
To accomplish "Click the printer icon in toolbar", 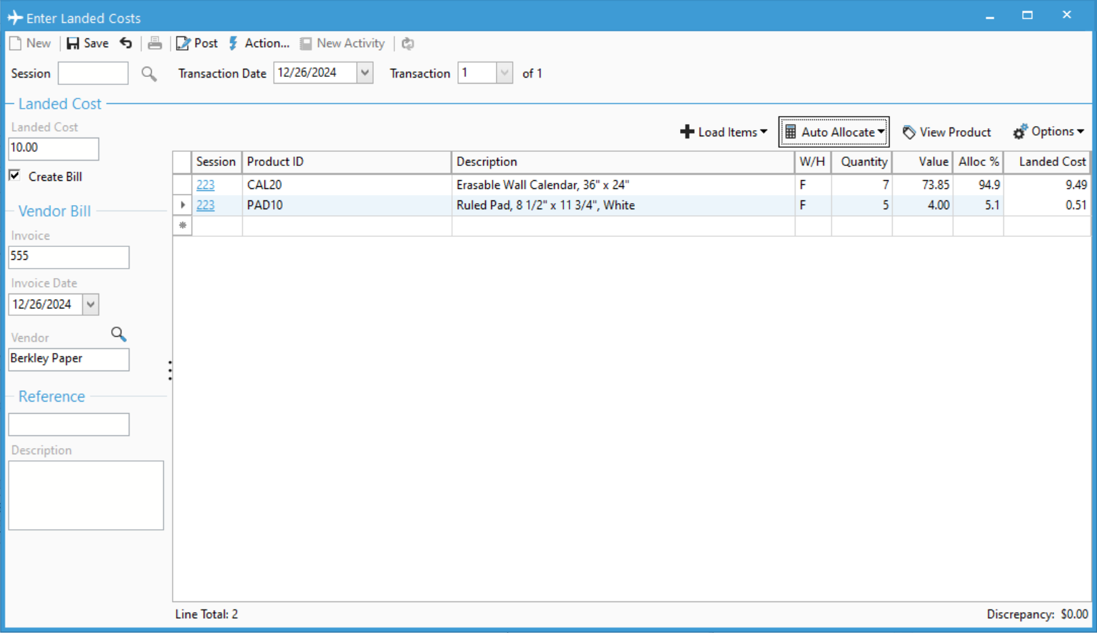I will (154, 43).
